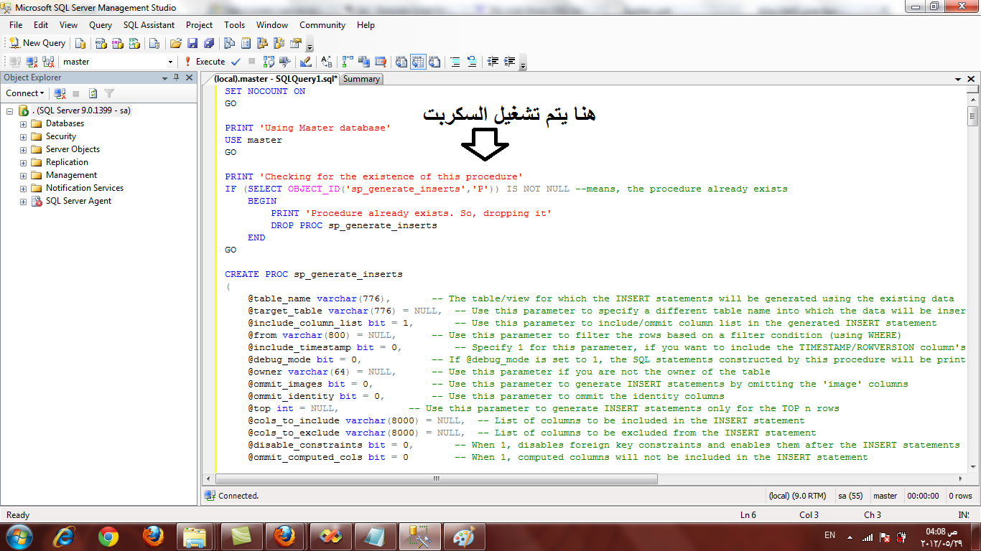981x551 pixels.
Task: Comment out the selected lines
Action: [x=455, y=62]
